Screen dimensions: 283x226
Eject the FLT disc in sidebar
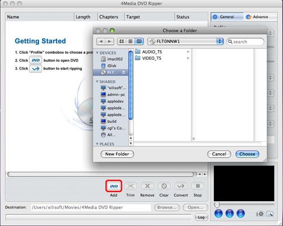pos(123,72)
